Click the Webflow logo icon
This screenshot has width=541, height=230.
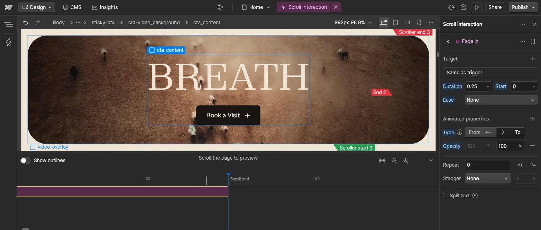8,7
